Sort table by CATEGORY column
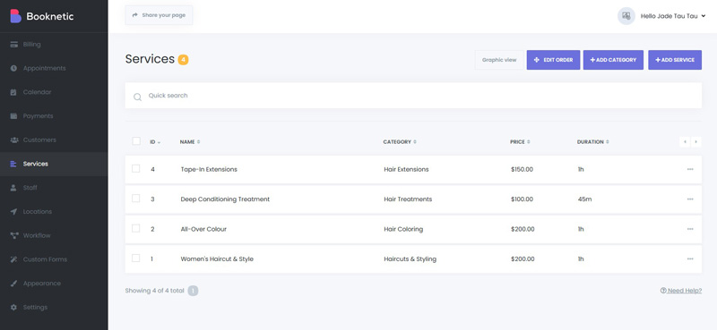Viewport: 717px width, 330px height. tap(400, 142)
